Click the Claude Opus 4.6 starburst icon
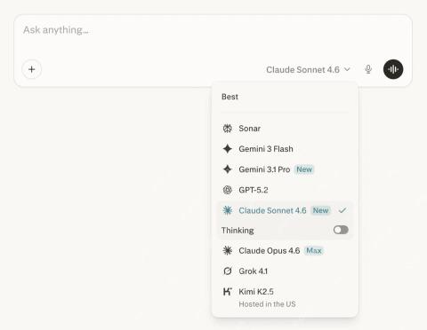The height and width of the screenshot is (330, 427). point(228,251)
